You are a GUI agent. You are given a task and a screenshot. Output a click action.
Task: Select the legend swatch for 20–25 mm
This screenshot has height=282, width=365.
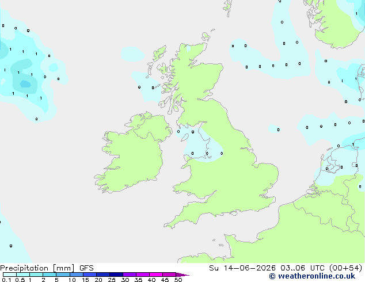[102, 275]
